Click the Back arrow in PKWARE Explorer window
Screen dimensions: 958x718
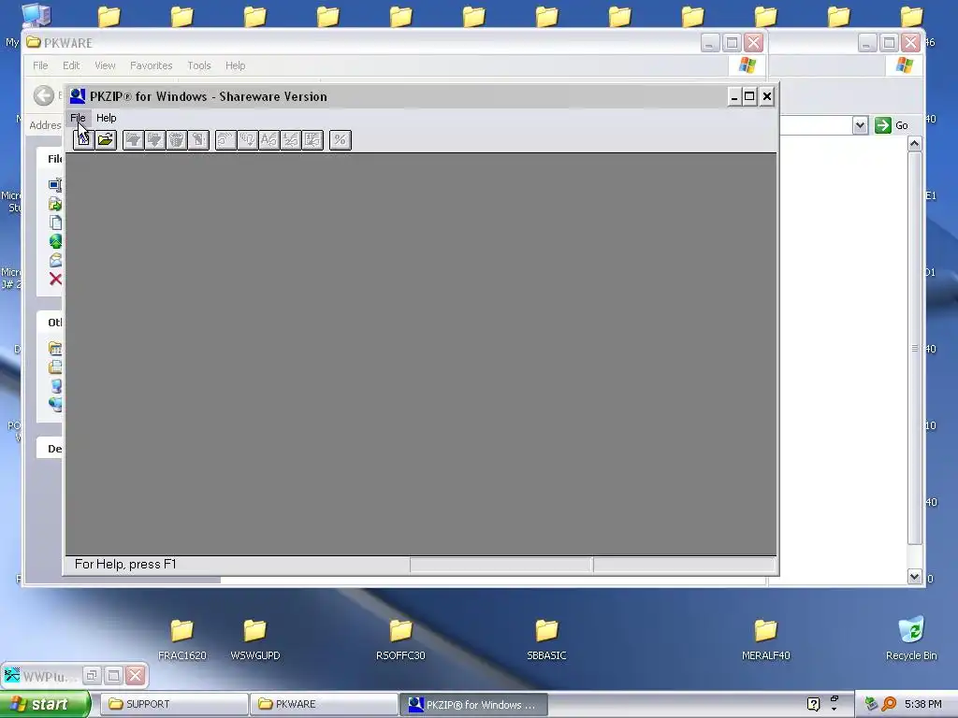[43, 95]
